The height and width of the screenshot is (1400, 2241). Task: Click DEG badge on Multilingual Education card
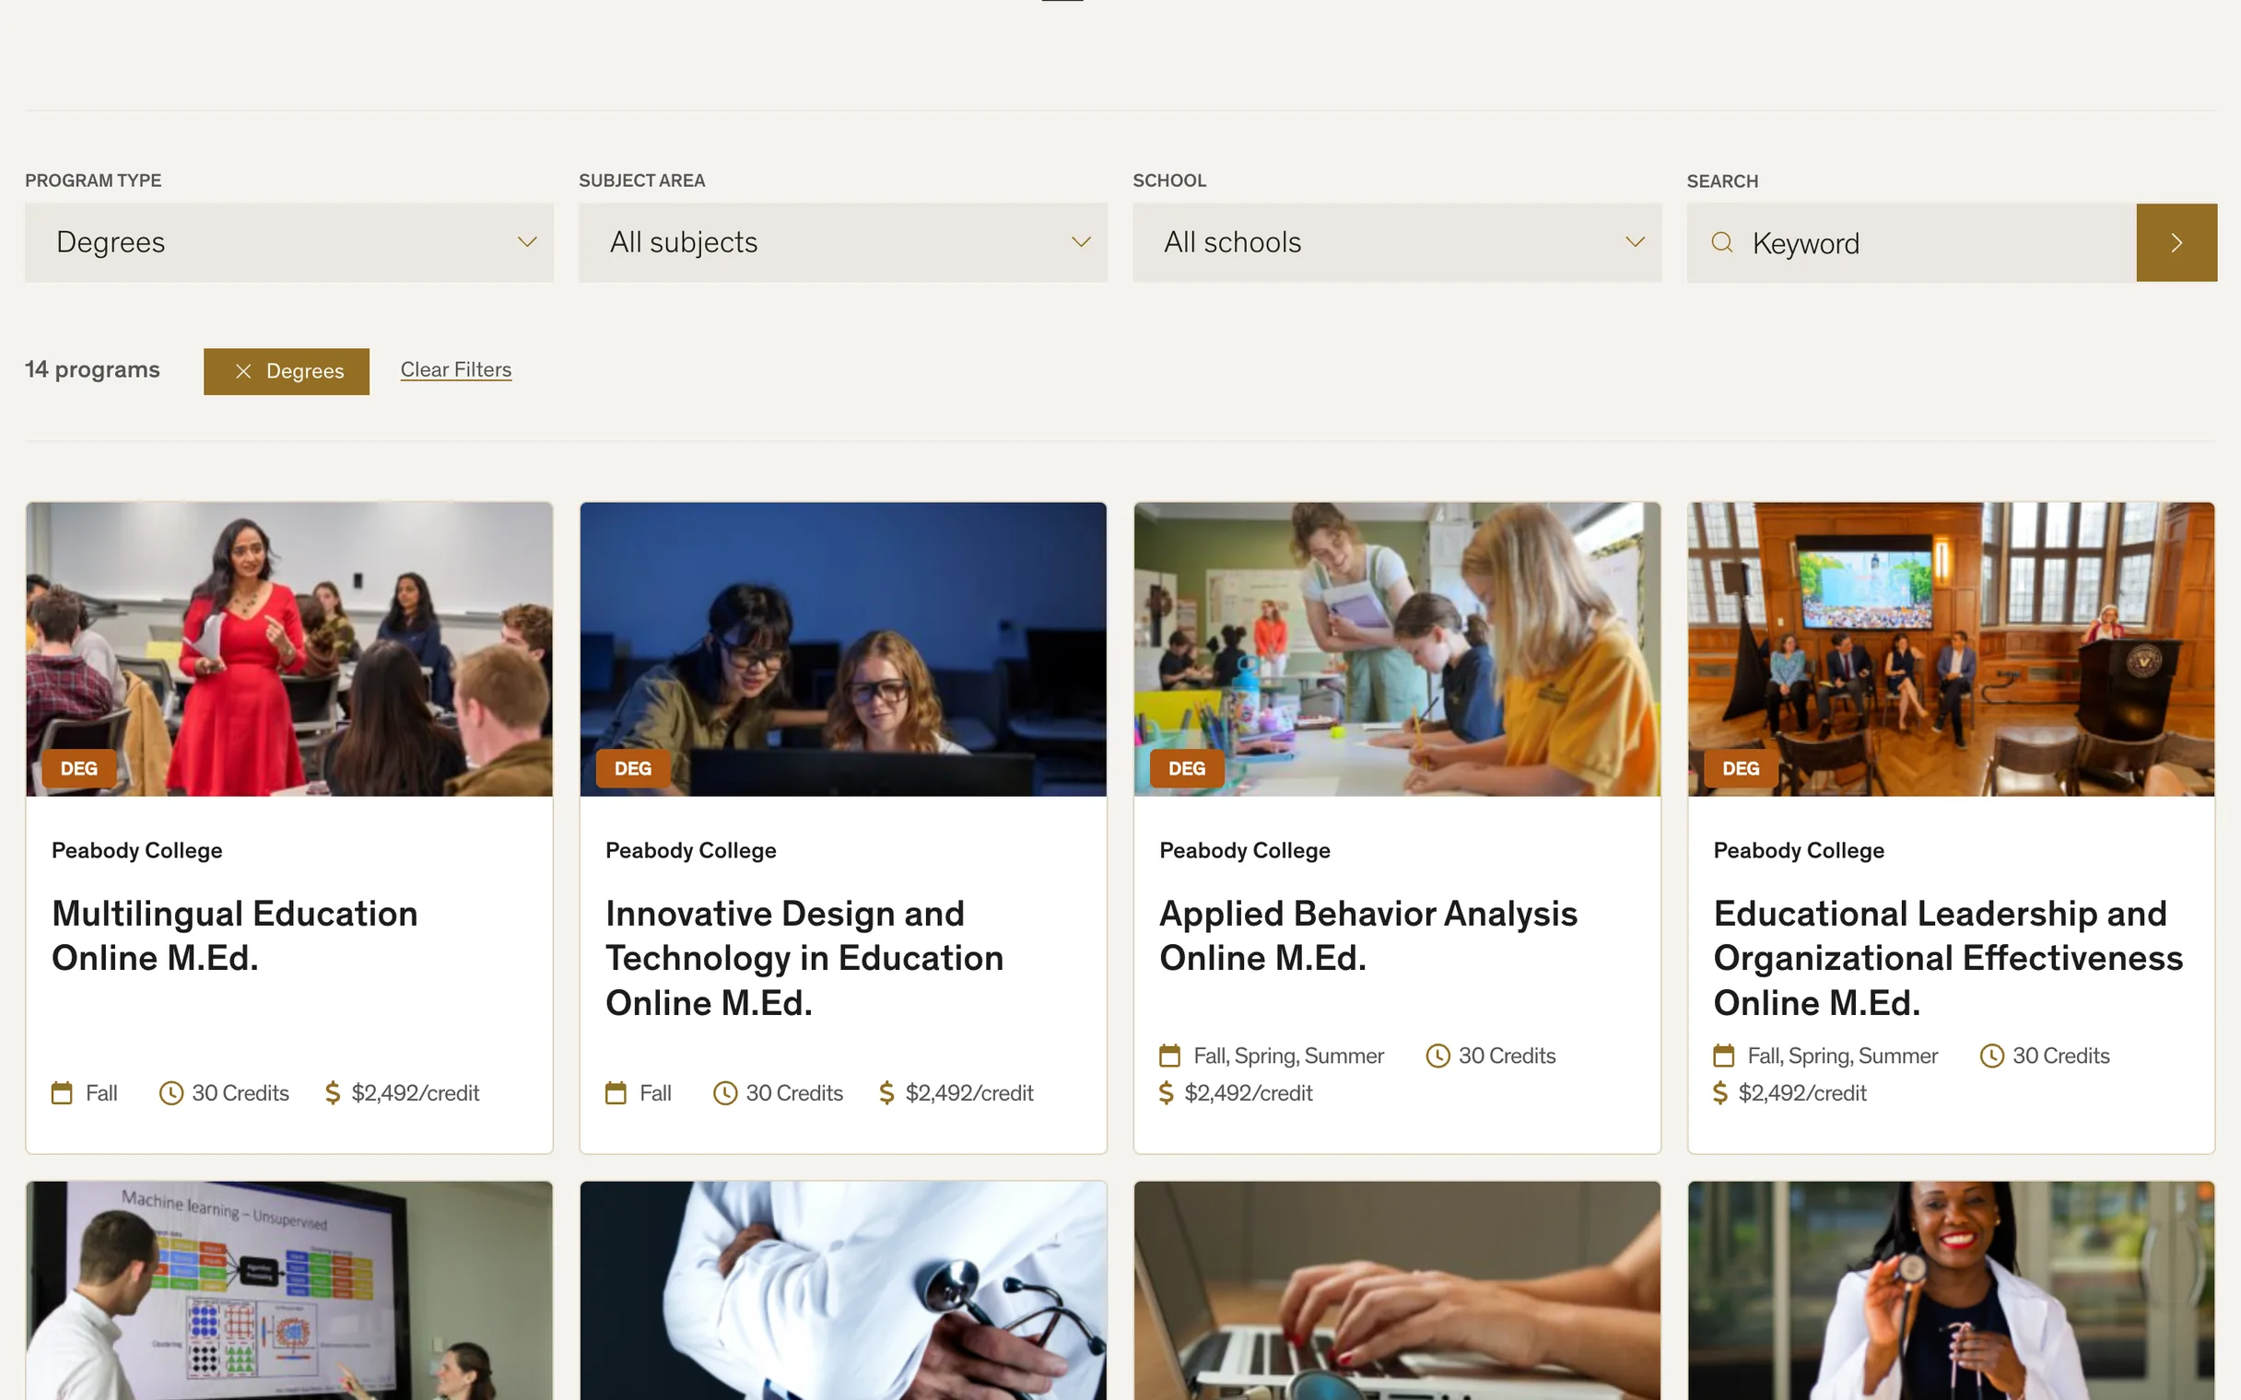pyautogui.click(x=78, y=768)
